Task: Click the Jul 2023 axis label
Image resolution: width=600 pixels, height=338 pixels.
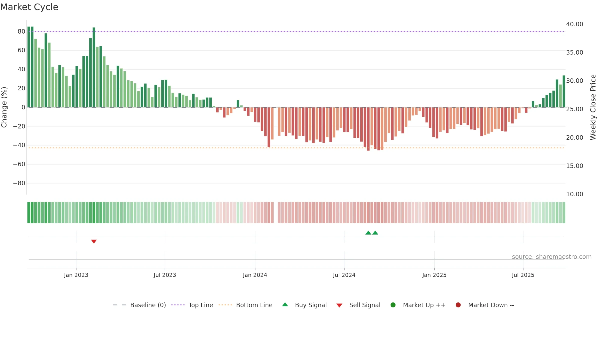Action: click(x=165, y=275)
